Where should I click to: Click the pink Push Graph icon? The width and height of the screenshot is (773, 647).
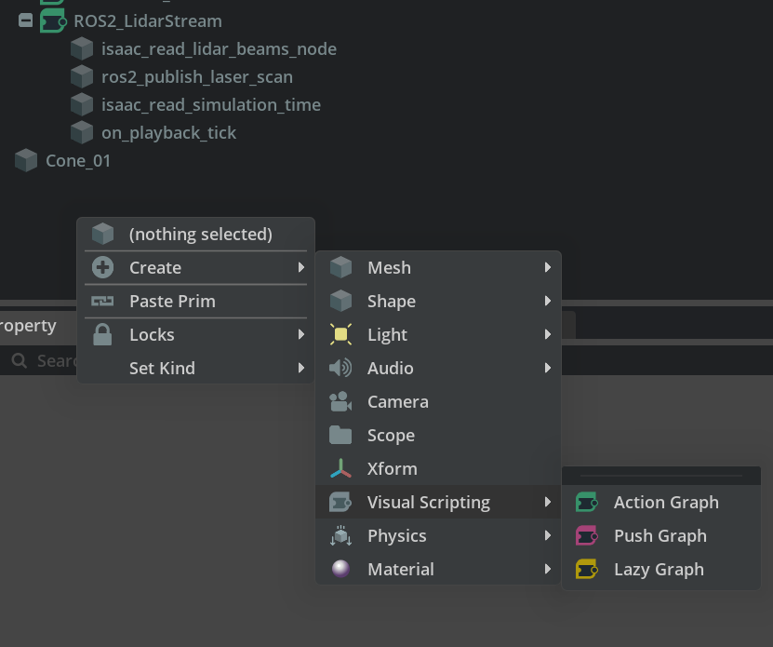coord(587,535)
